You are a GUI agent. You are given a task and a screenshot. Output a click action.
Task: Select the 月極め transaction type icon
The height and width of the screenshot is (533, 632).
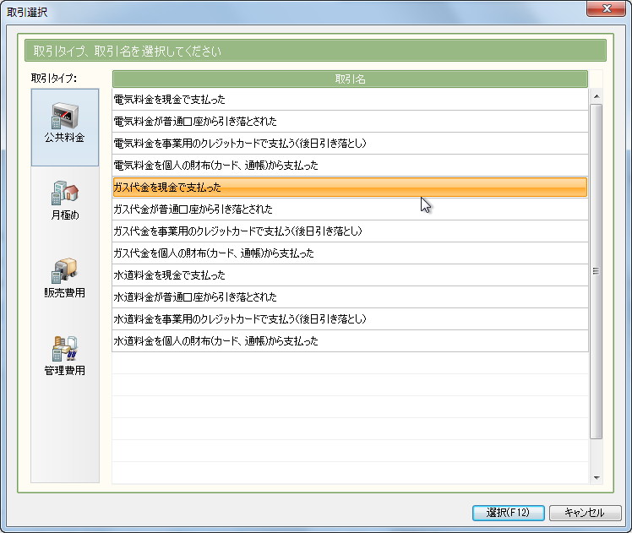pyautogui.click(x=65, y=200)
